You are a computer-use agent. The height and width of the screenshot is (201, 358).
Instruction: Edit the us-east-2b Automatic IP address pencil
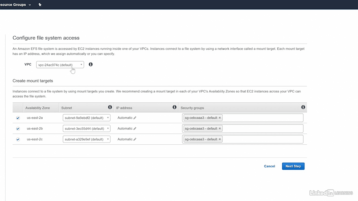pos(135,129)
